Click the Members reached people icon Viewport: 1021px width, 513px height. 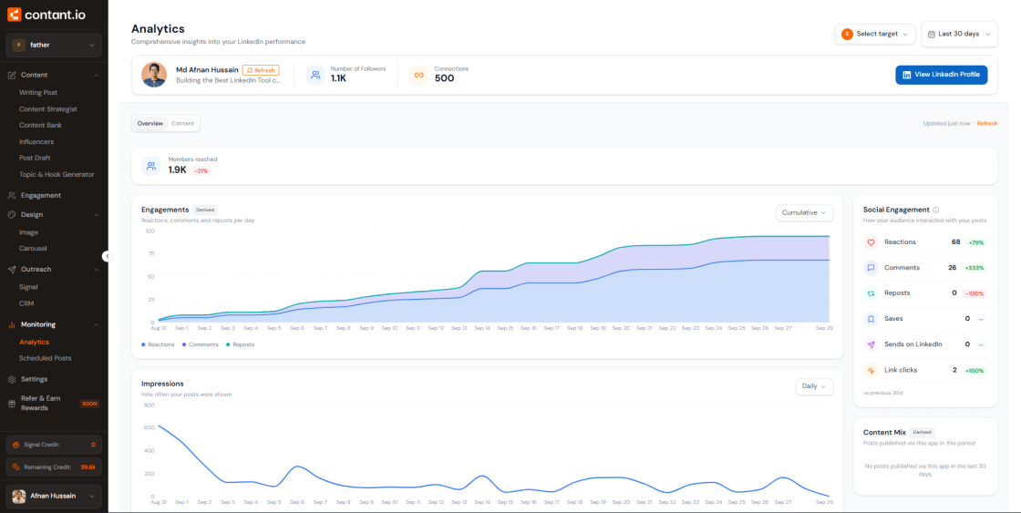(x=151, y=166)
